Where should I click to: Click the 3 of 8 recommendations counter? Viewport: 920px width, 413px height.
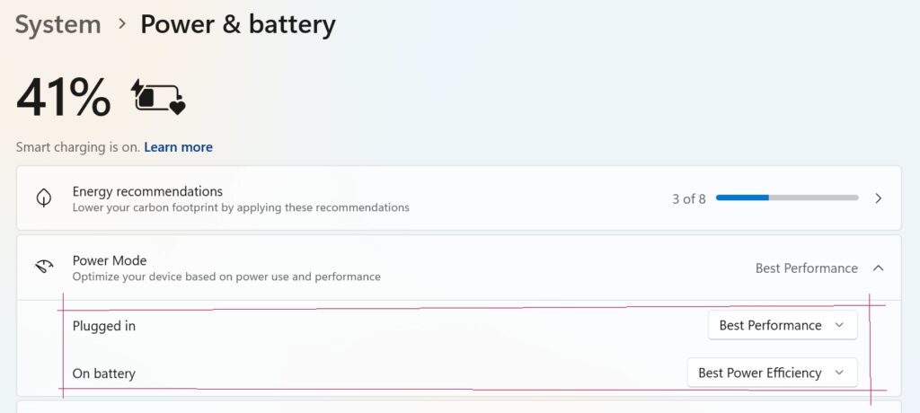tap(689, 198)
